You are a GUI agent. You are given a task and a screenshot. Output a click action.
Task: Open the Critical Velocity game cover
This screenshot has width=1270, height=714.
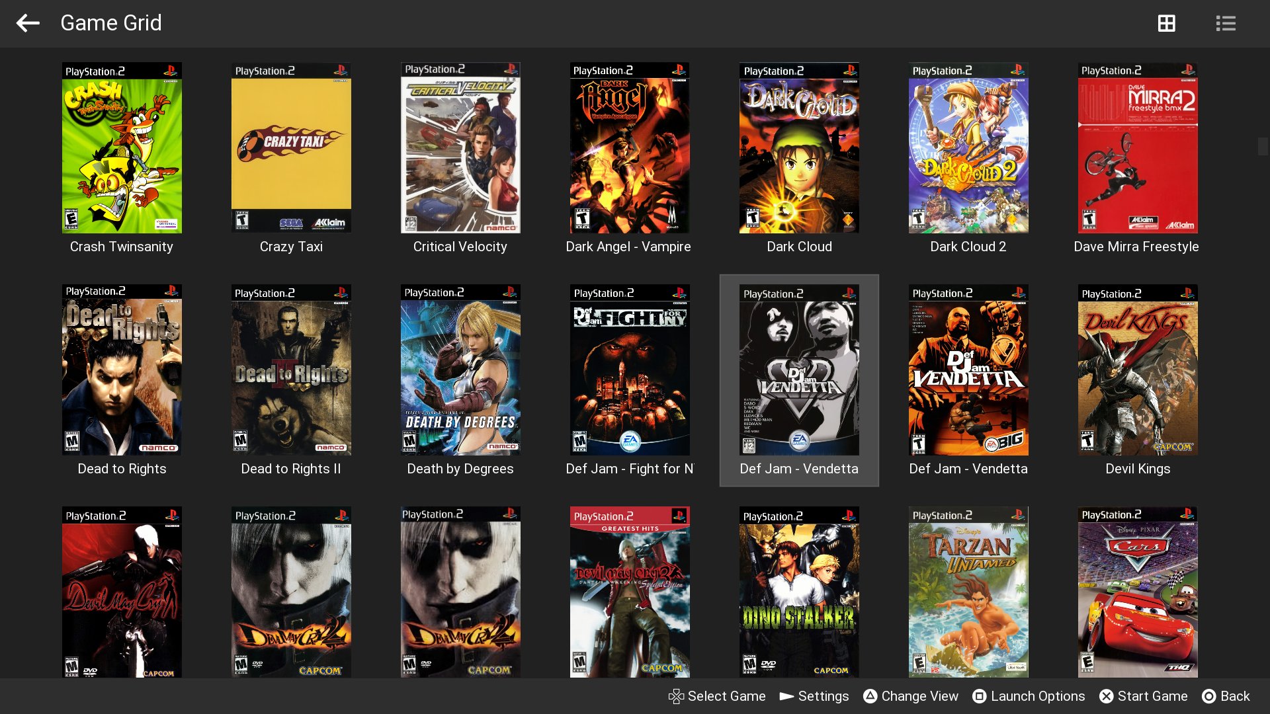tap(460, 147)
